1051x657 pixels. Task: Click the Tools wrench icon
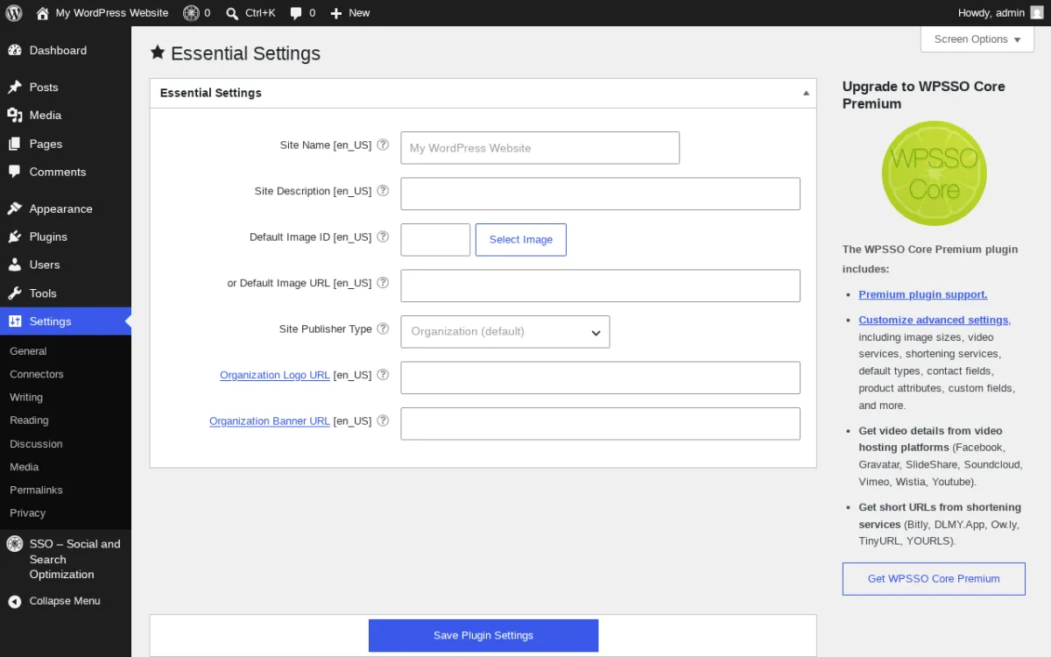[x=15, y=293]
